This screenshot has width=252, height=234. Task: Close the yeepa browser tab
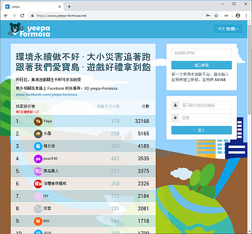click(x=59, y=7)
